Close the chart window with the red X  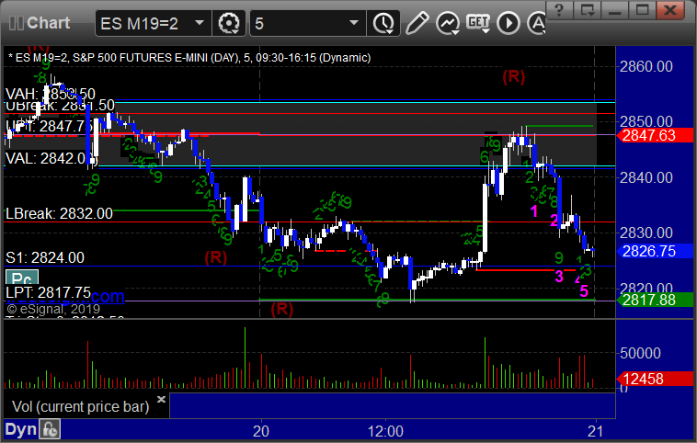point(670,10)
